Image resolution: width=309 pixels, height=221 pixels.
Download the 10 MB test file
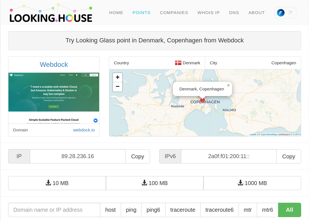(57, 183)
